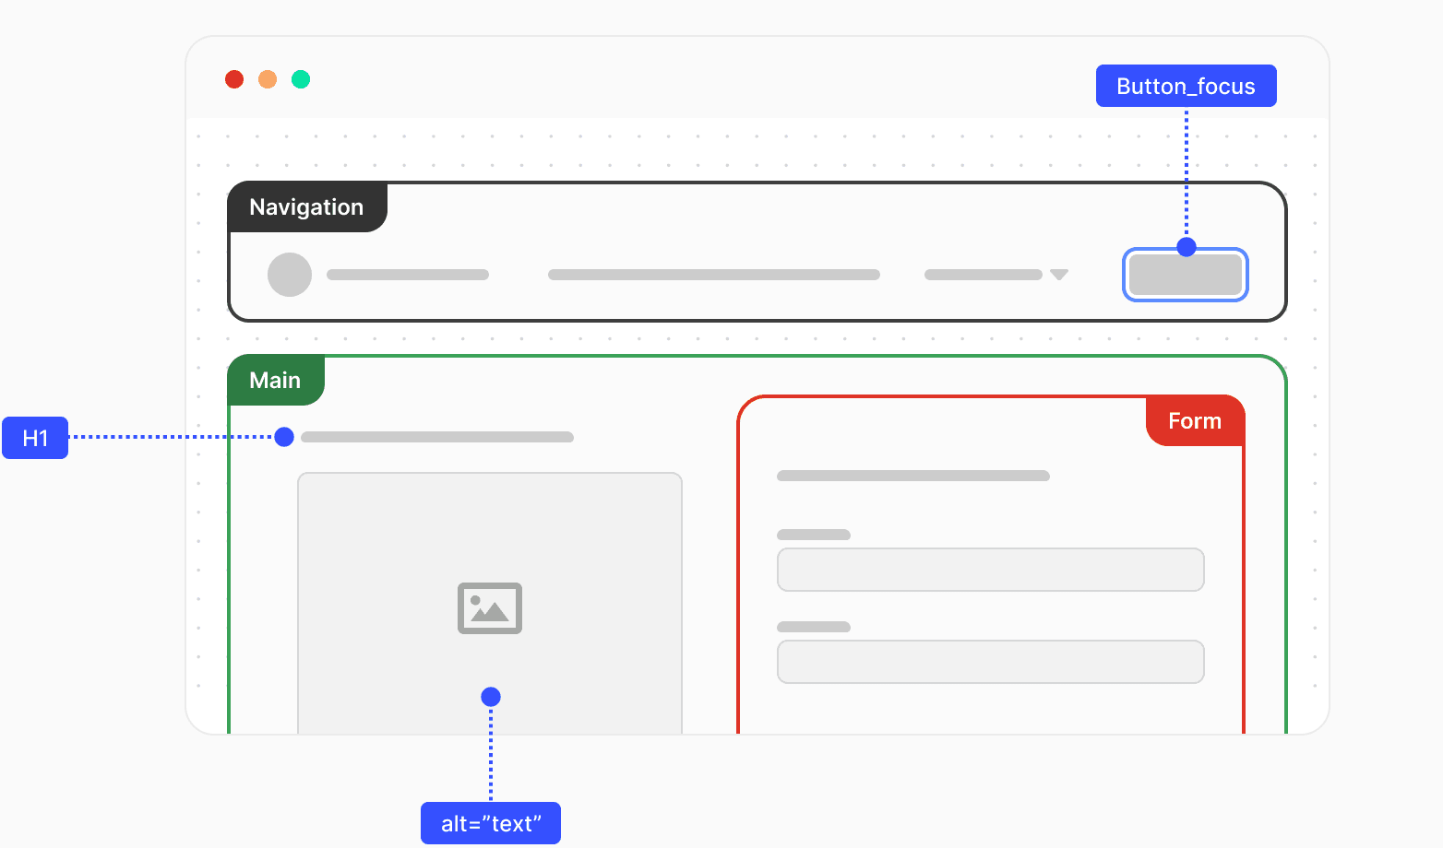Image resolution: width=1443 pixels, height=848 pixels.
Task: Select the circular avatar in the navigation bar
Action: coord(290,274)
